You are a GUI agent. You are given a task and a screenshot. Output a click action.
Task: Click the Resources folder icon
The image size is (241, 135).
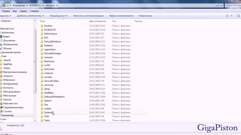(42, 61)
